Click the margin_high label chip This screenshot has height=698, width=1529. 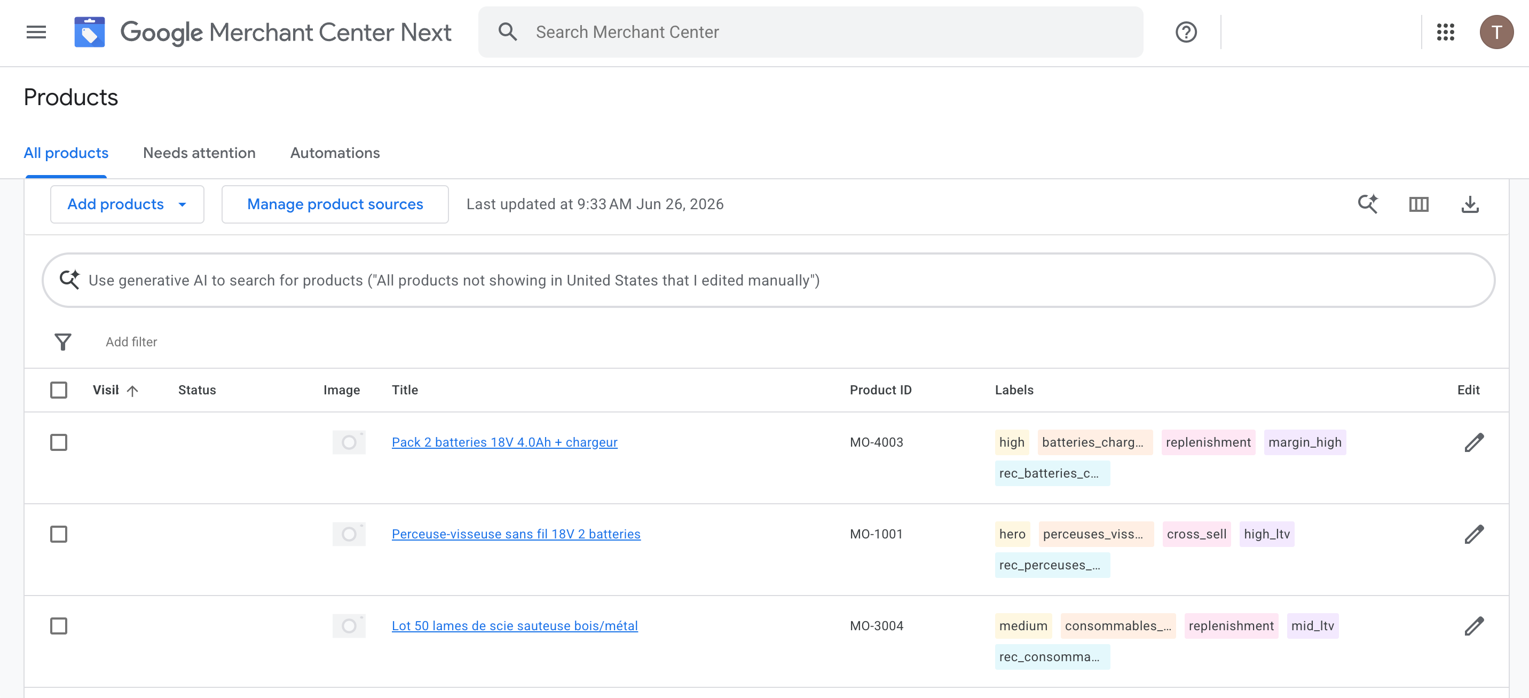tap(1305, 443)
